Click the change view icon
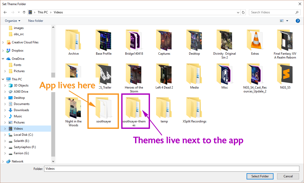The height and width of the screenshot is (183, 304). (x=282, y=21)
